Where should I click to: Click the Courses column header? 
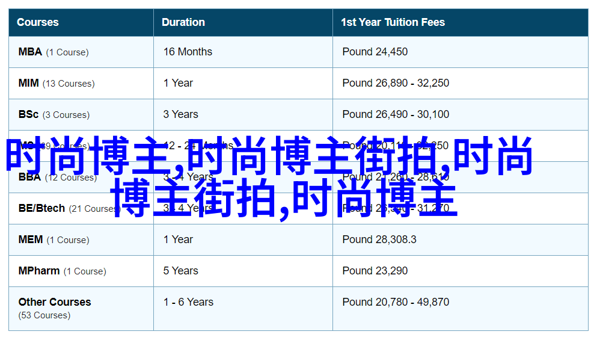pyautogui.click(x=38, y=22)
